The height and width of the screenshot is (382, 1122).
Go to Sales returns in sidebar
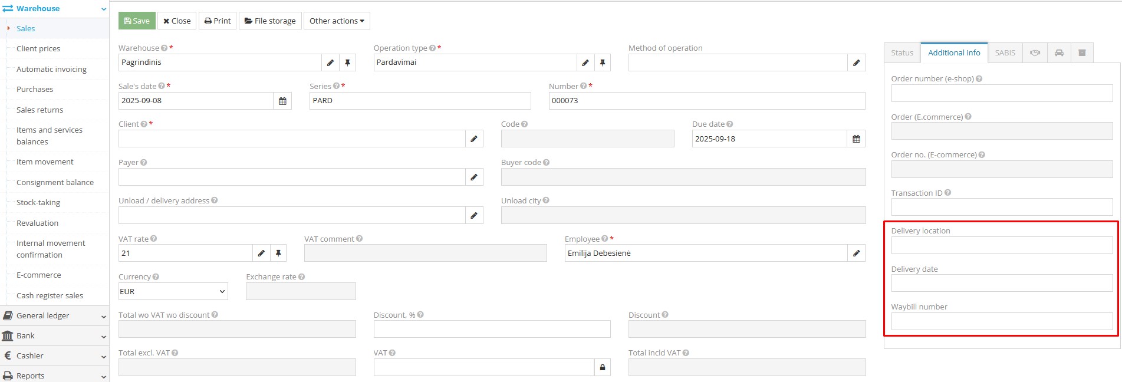click(x=40, y=110)
